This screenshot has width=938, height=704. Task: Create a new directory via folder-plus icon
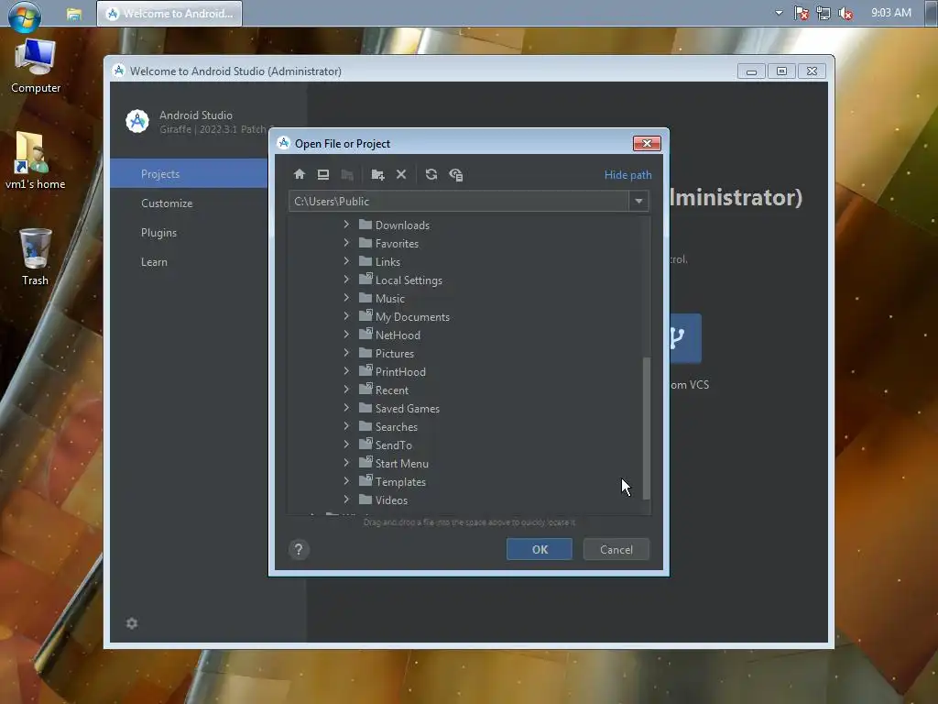tap(377, 174)
